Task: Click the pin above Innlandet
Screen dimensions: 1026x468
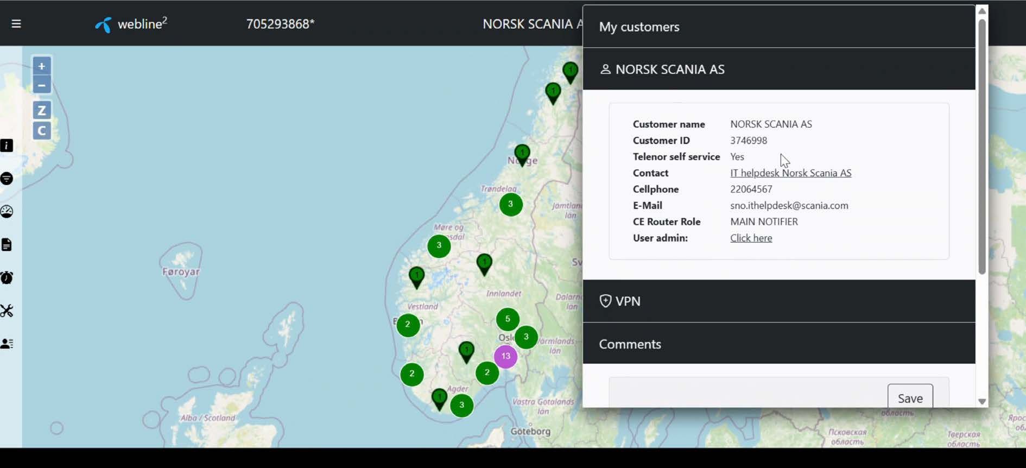Action: point(484,264)
